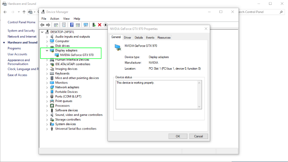Image resolution: width=288 pixels, height=162 pixels.
Task: Expand the System devices category
Action: pos(47,124)
